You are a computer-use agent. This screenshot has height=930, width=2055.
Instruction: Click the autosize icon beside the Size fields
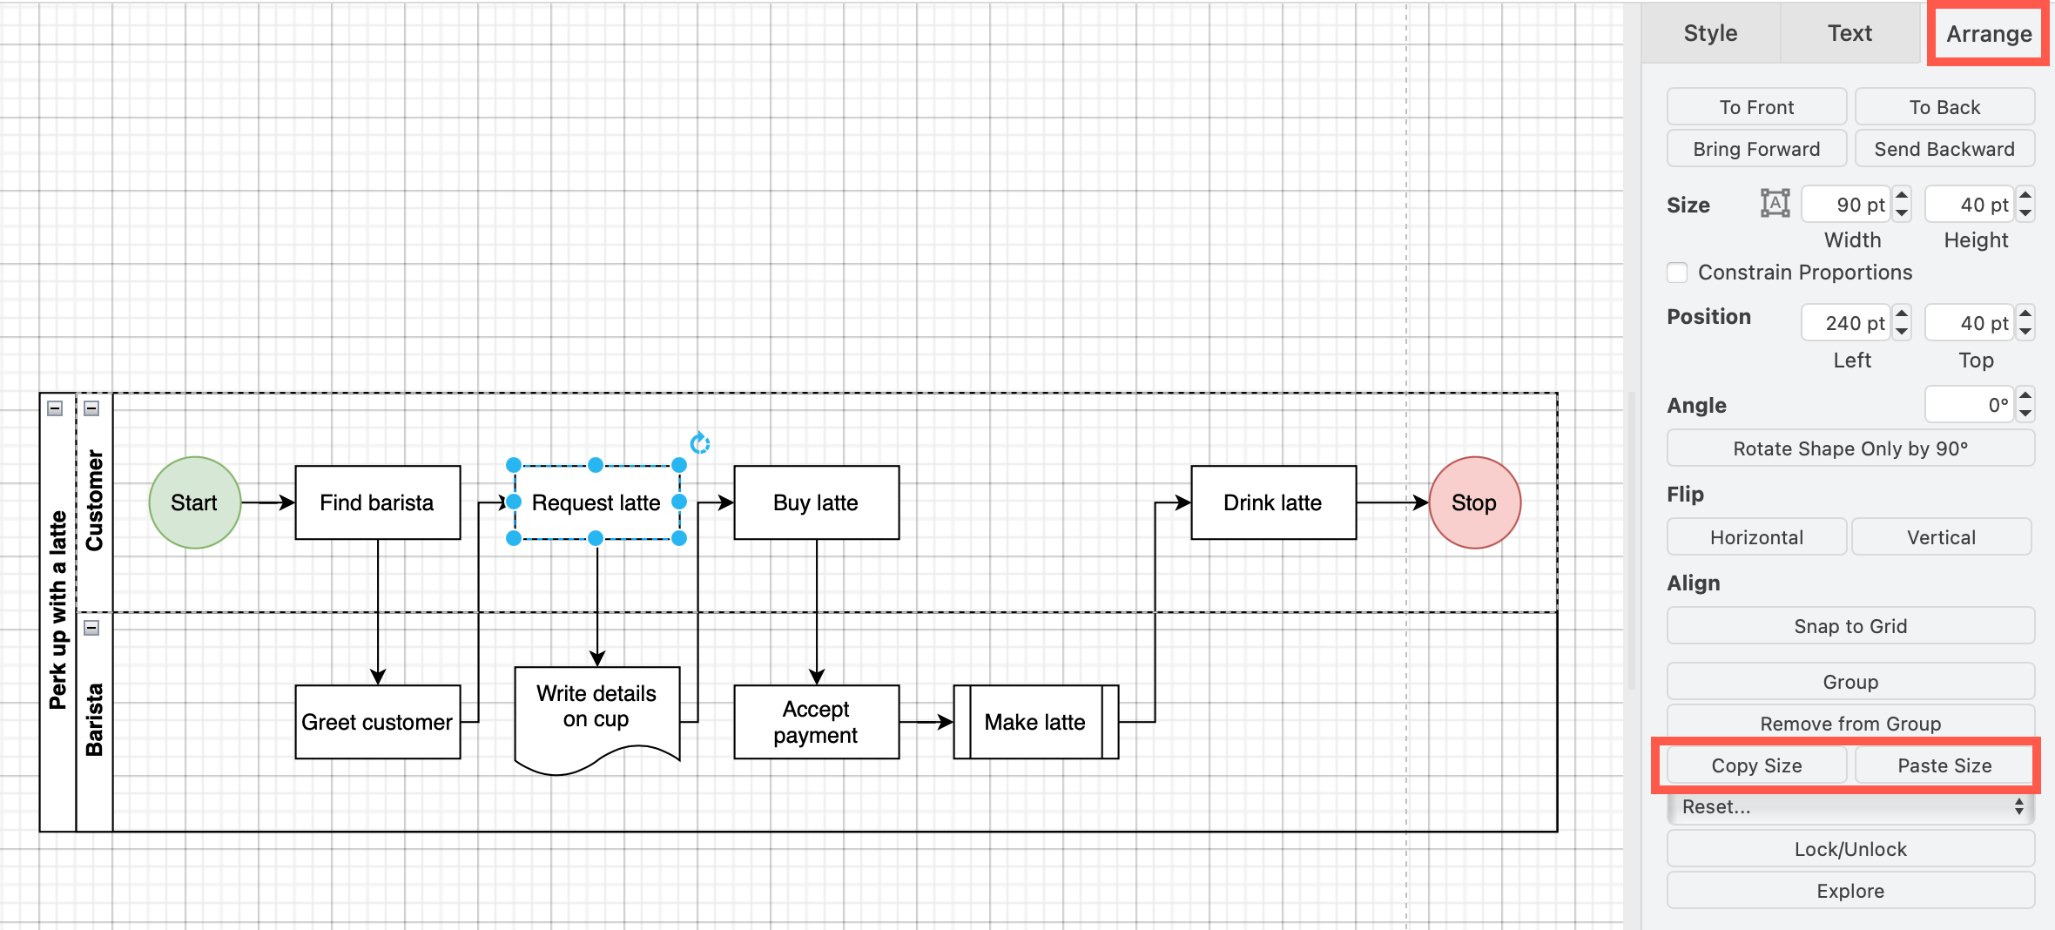click(1775, 203)
